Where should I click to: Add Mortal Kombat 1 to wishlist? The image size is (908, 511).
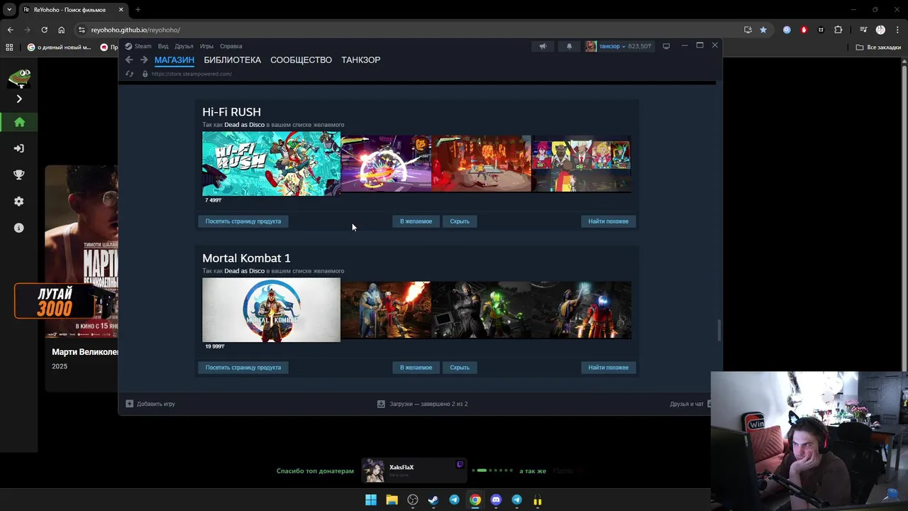tap(416, 368)
